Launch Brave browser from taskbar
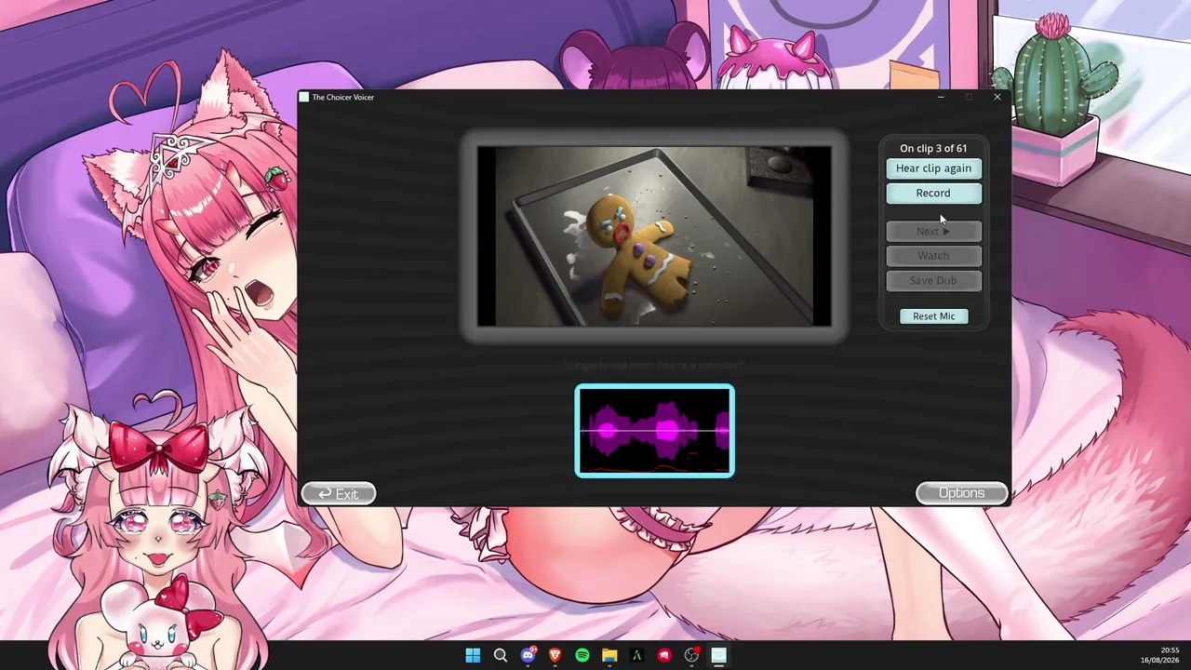The height and width of the screenshot is (670, 1191). (555, 655)
